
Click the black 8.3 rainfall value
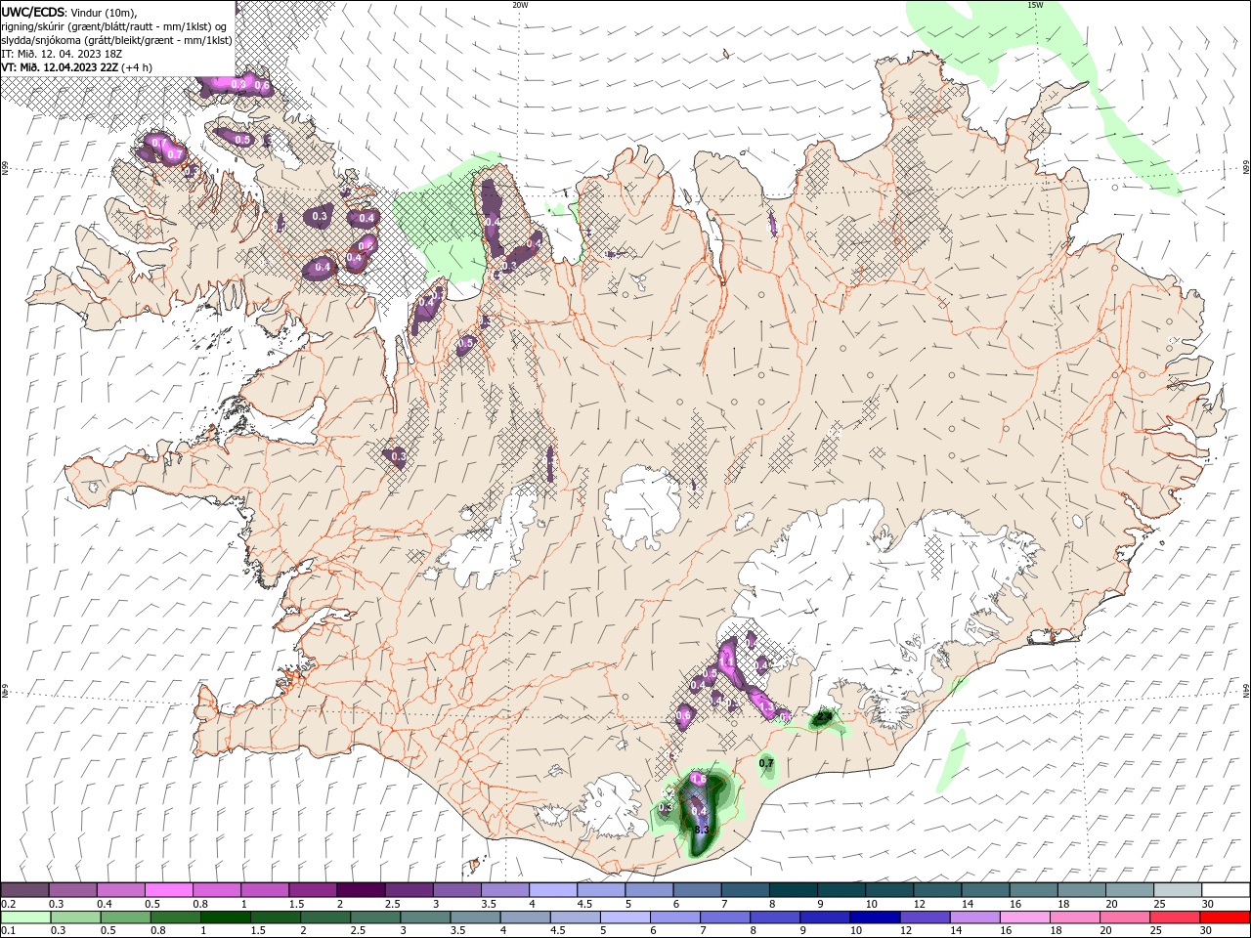coord(701,830)
